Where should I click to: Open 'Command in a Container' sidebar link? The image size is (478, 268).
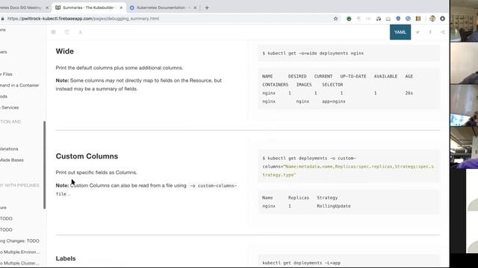(x=19, y=86)
